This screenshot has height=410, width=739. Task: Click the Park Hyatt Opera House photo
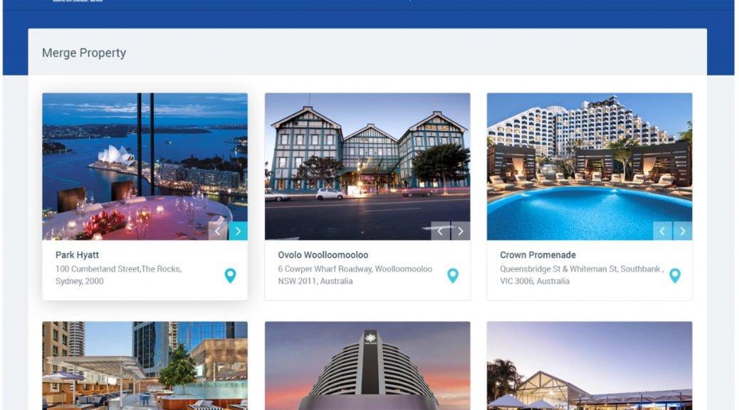[x=145, y=167]
